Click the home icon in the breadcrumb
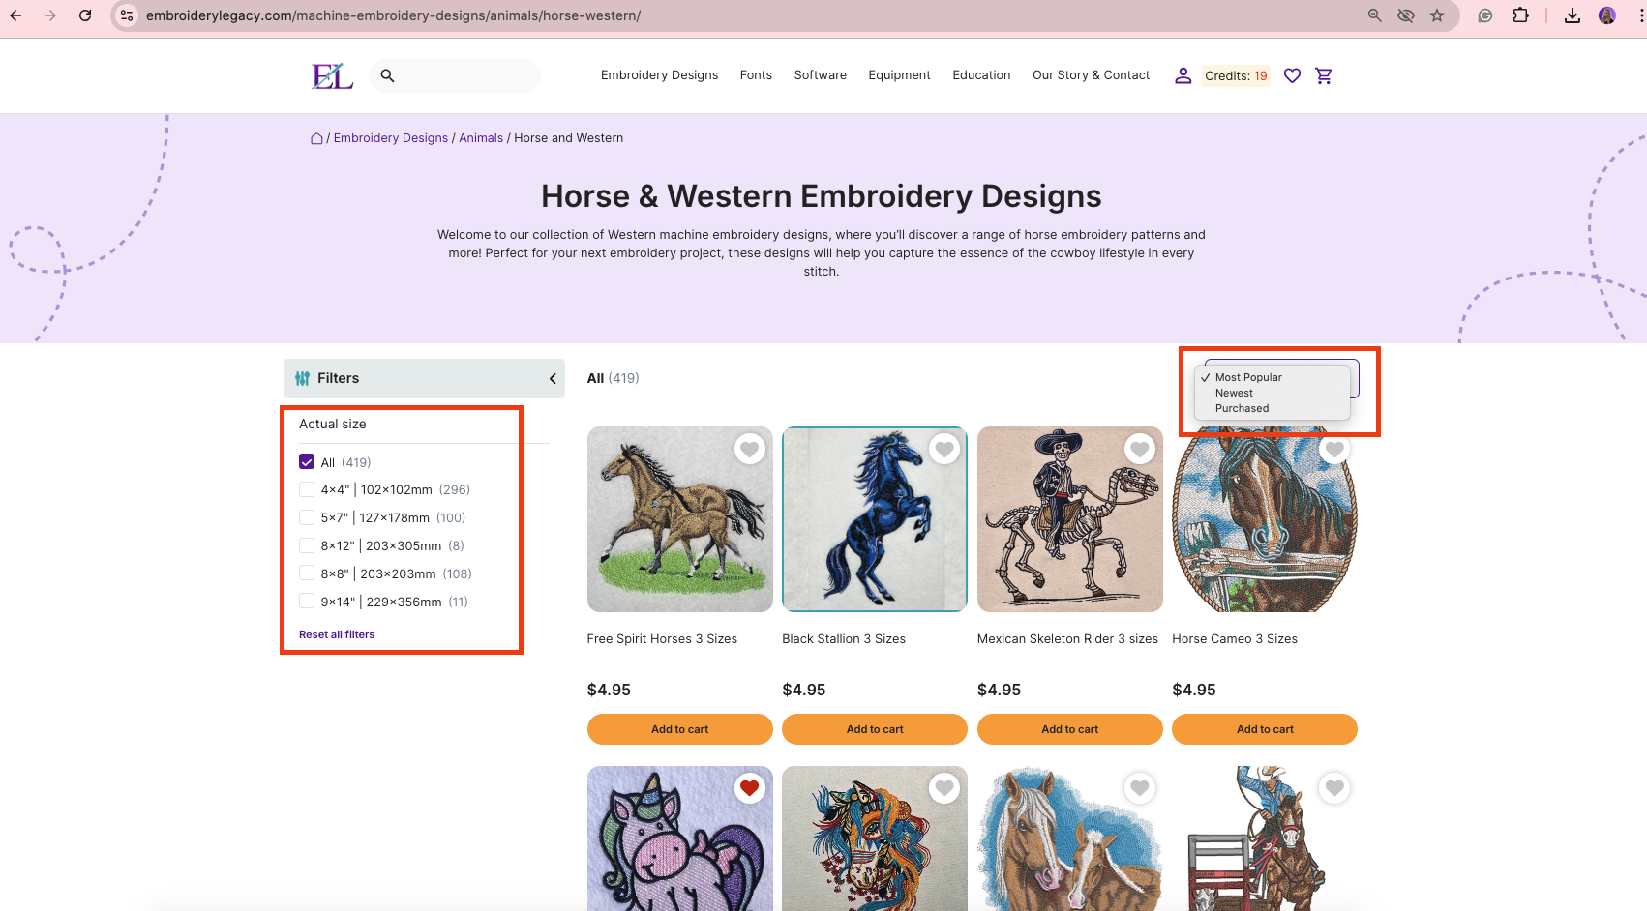This screenshot has height=911, width=1647. [316, 138]
